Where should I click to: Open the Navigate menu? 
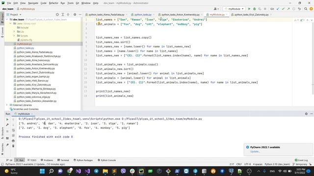pyautogui.click(x=33, y=3)
